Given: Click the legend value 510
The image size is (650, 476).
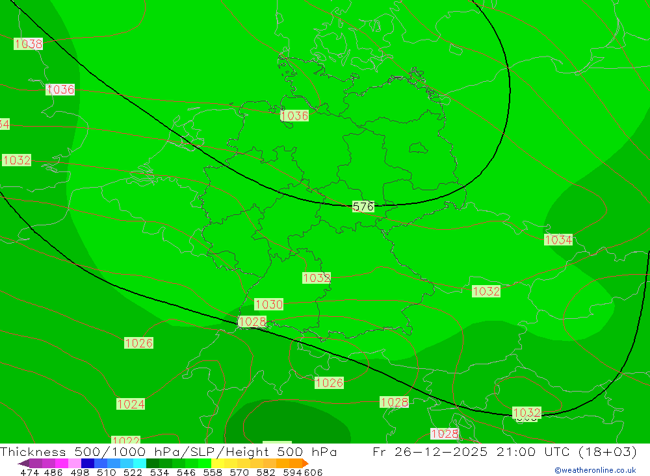Looking at the screenshot, I should [x=107, y=472].
